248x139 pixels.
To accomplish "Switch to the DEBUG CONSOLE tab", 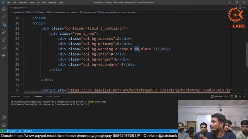I will [x=53, y=97].
